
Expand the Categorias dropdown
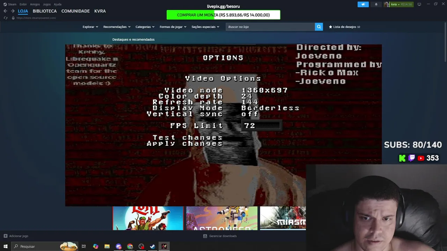pyautogui.click(x=145, y=27)
